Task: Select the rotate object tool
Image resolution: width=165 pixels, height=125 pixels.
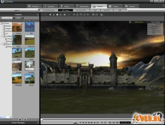Action: tap(81, 15)
